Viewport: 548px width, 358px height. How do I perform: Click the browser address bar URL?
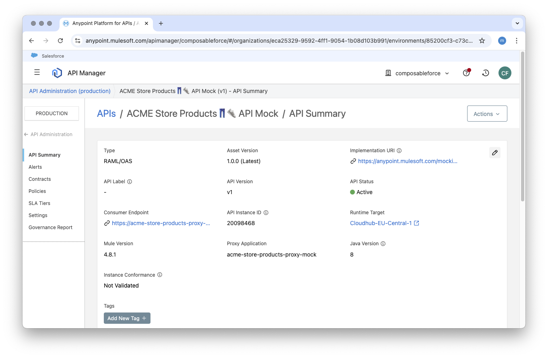(279, 41)
